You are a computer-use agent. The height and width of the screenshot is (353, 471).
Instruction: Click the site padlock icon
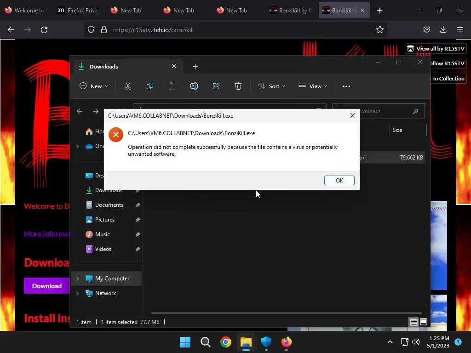point(104,30)
